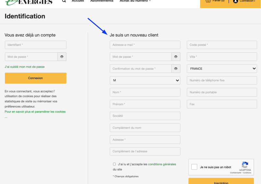The height and width of the screenshot is (184, 261).
Task: Reveal the password confirmation field text
Action: point(176,69)
